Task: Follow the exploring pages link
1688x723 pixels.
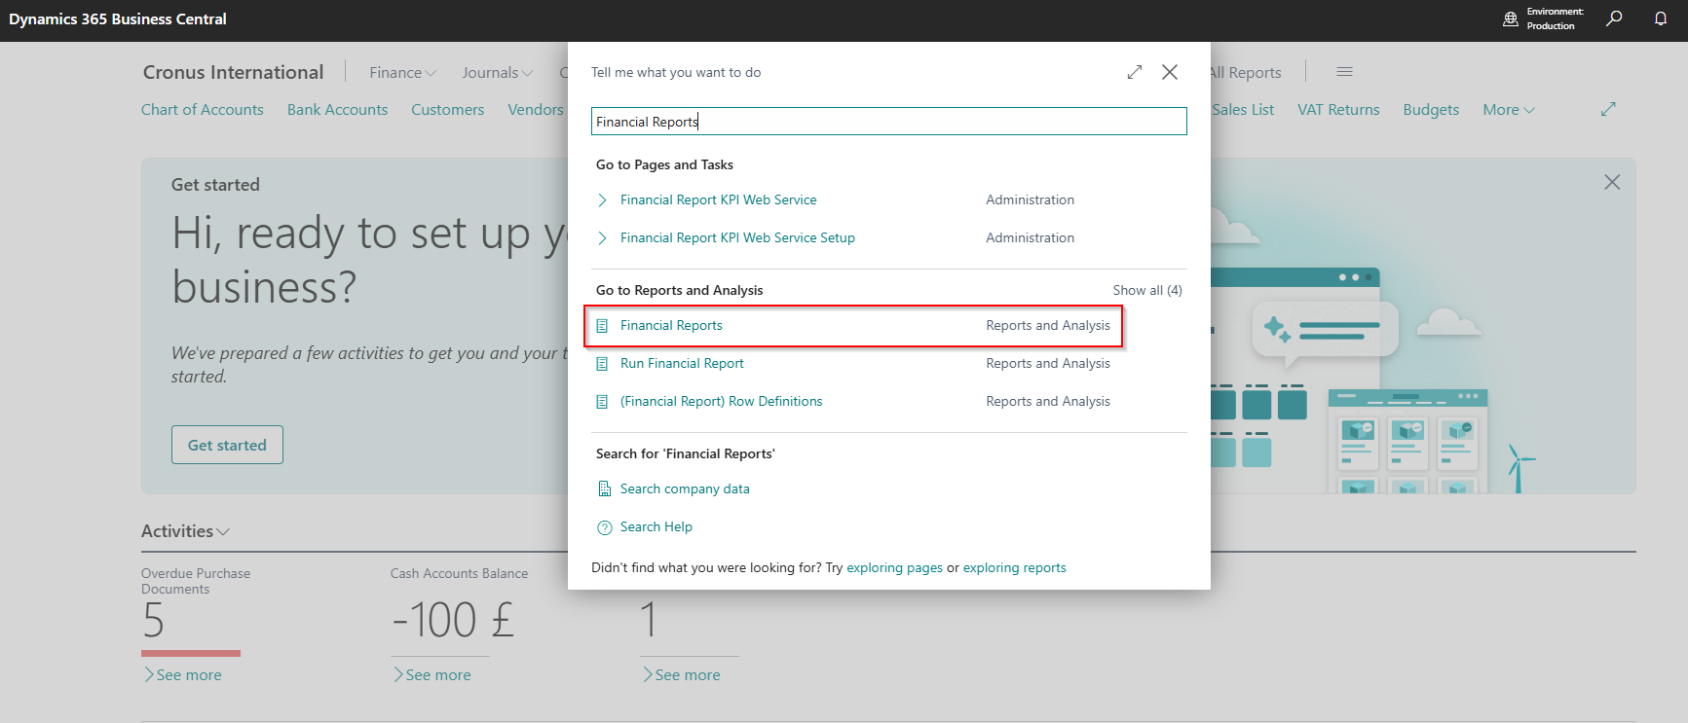Action: 894,567
